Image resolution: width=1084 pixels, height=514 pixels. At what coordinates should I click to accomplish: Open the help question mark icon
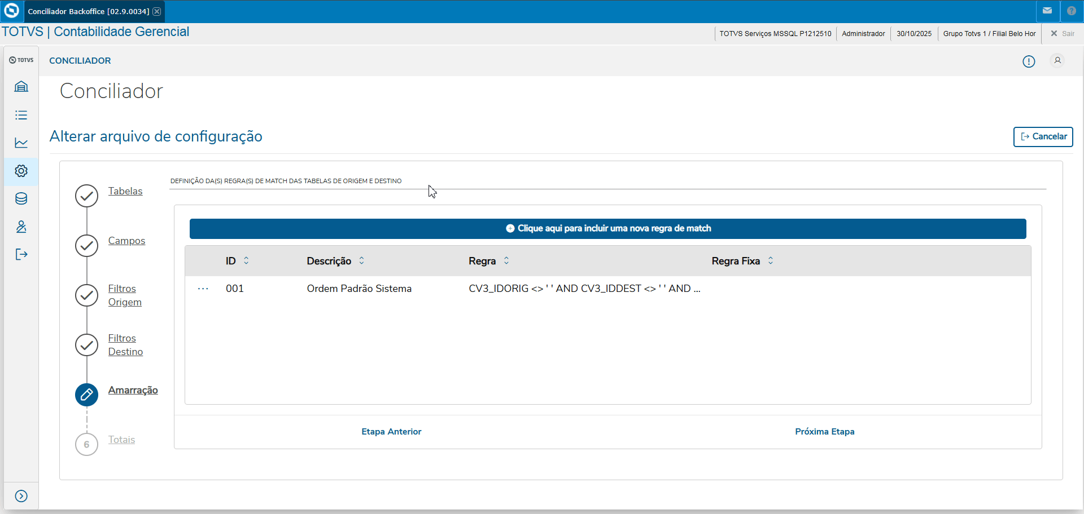pos(1072,11)
